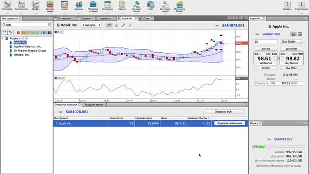309x174 pixels.
Task: Click the Join Bid button
Action: pyautogui.click(x=266, y=49)
